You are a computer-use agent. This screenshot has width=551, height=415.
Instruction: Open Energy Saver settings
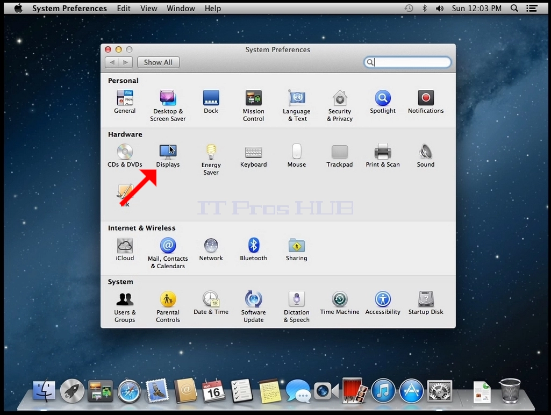tap(211, 159)
